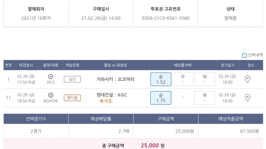The height and width of the screenshot is (149, 266).
Task: Click the 핸디캡 game type badge
Action: pos(72,98)
